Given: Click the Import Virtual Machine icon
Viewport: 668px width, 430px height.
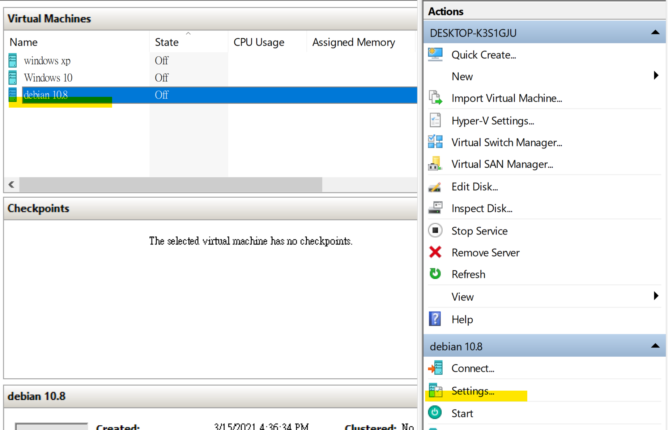Looking at the screenshot, I should (x=435, y=98).
